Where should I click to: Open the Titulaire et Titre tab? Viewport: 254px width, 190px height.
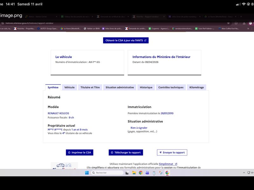point(90,87)
